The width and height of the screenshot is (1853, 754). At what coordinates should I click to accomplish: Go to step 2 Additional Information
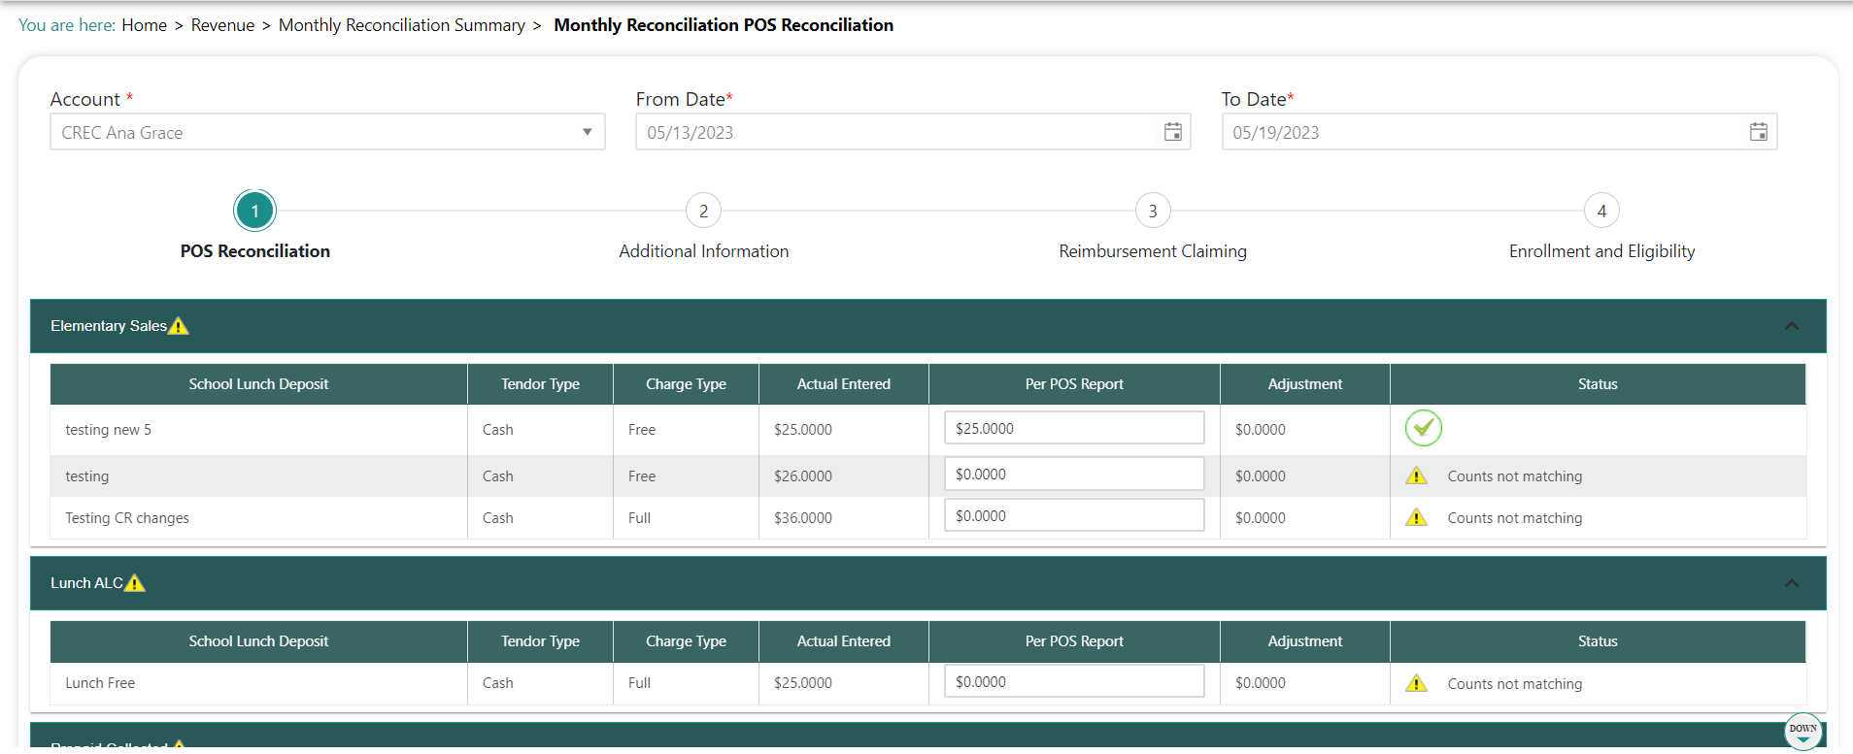coord(703,211)
